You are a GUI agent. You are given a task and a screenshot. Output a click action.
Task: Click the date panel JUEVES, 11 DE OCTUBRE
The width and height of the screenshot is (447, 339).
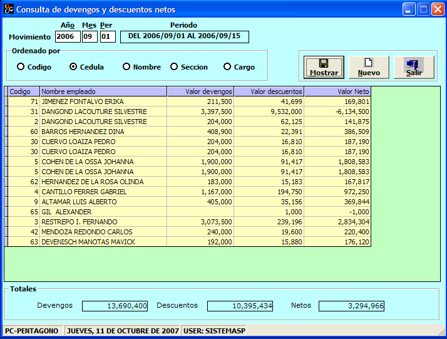122,331
